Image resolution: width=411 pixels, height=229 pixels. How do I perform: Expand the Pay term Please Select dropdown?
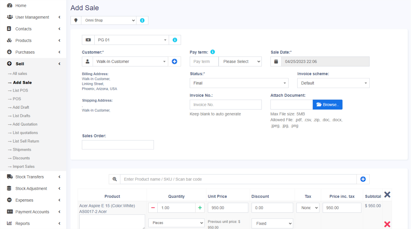[240, 62]
